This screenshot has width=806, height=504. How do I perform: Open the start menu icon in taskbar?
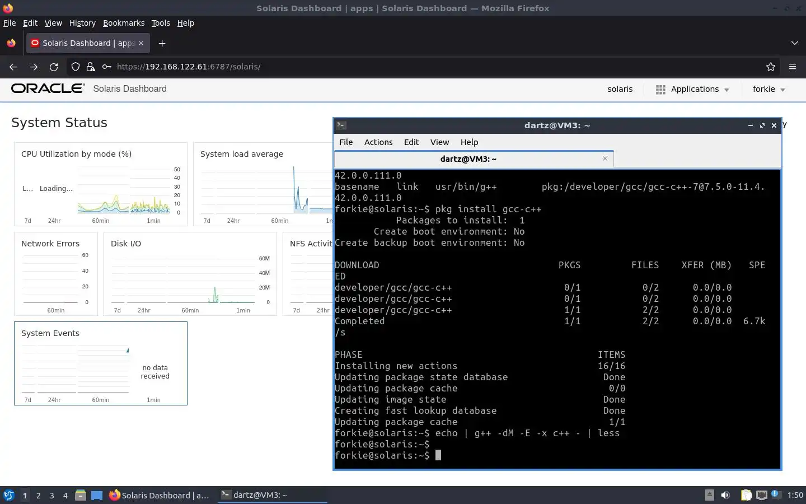pos(9,495)
